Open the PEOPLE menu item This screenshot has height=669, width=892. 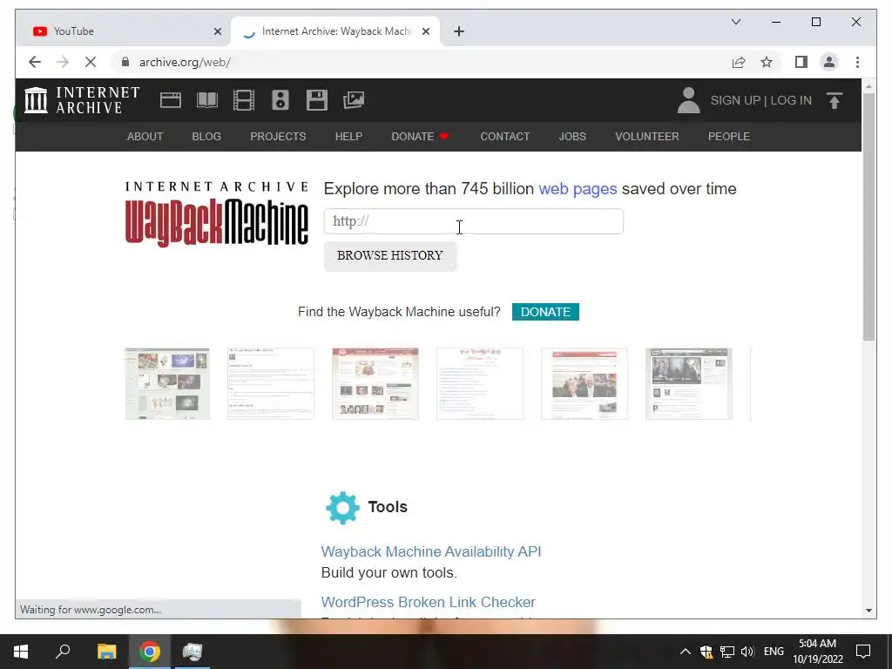729,137
